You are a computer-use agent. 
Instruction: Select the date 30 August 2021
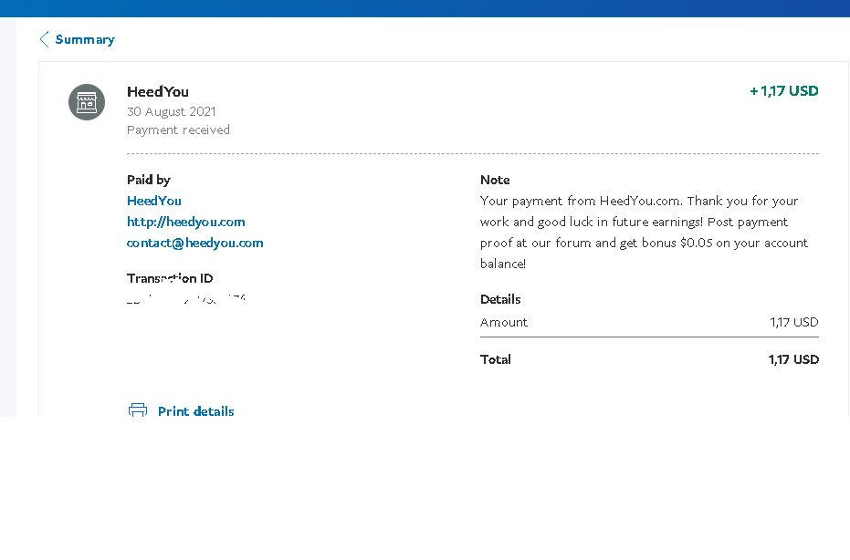(172, 111)
